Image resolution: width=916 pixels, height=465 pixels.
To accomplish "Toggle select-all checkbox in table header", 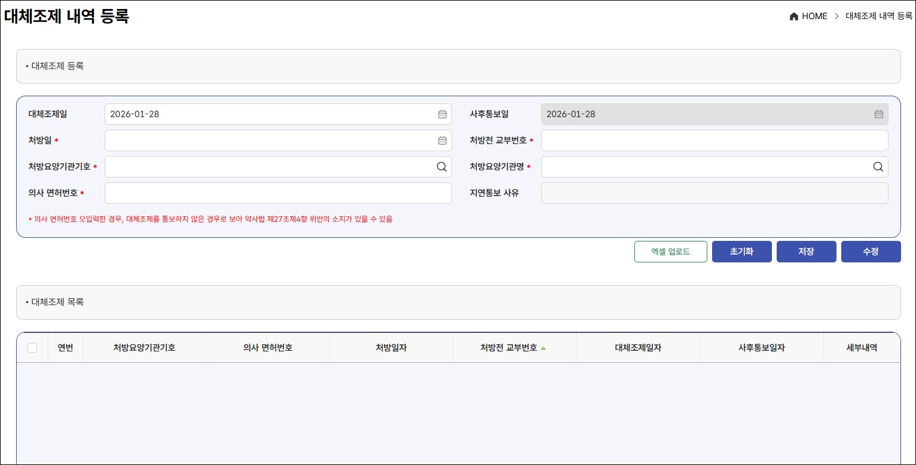I will 32,348.
